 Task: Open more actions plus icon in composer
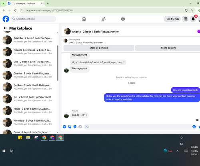(64, 127)
